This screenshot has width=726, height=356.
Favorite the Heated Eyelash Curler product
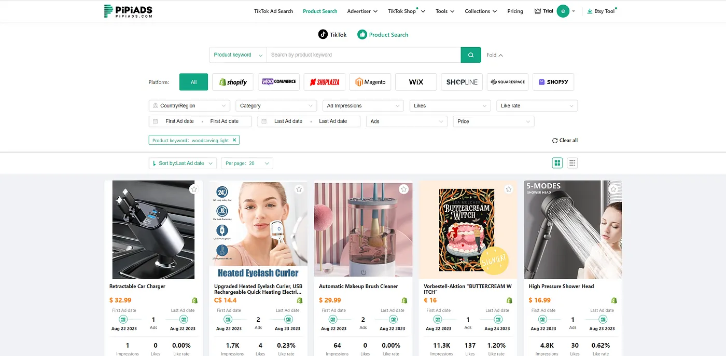(x=299, y=189)
